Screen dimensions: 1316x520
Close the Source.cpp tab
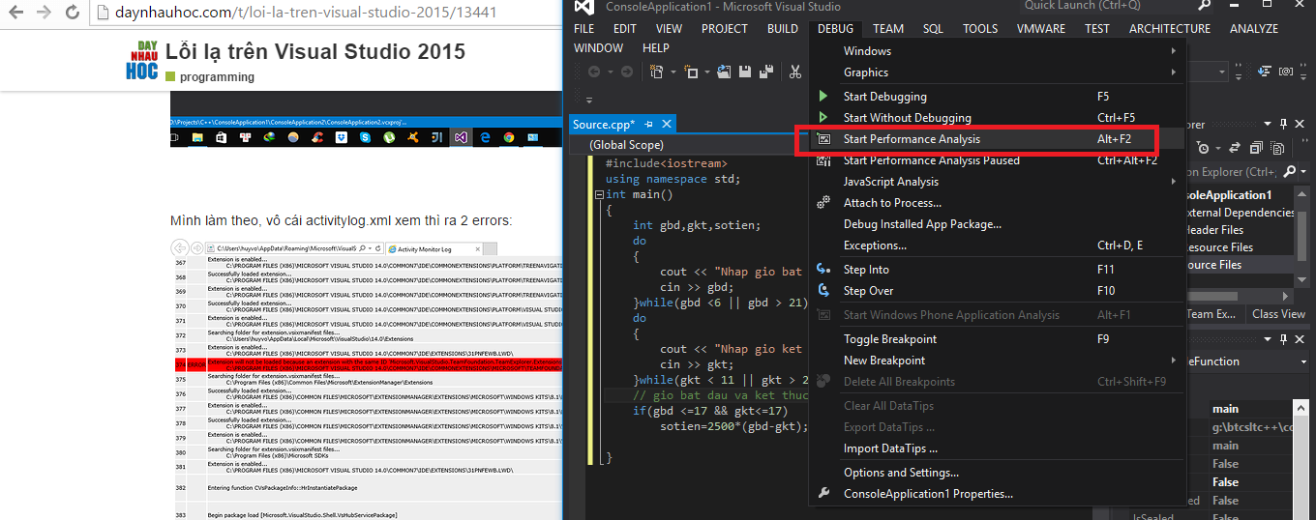click(666, 124)
